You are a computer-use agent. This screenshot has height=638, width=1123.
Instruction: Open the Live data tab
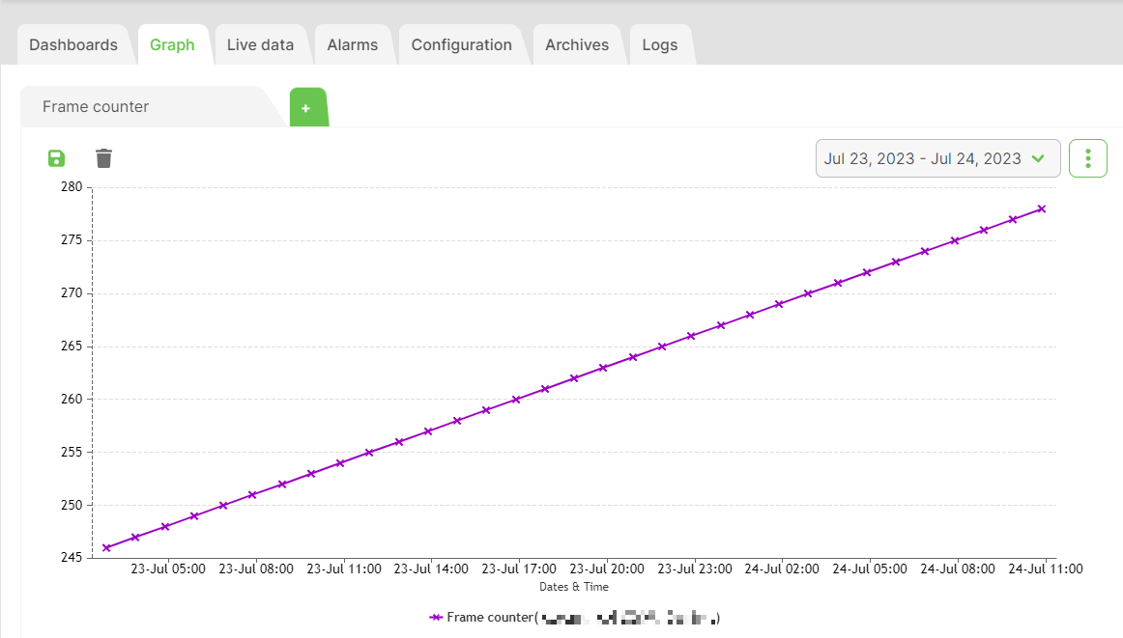(x=260, y=45)
